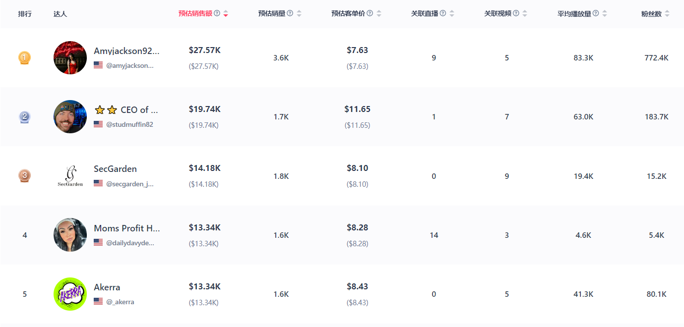Click the silver rank 2 medal icon
Image resolution: width=684 pixels, height=327 pixels.
(25, 117)
